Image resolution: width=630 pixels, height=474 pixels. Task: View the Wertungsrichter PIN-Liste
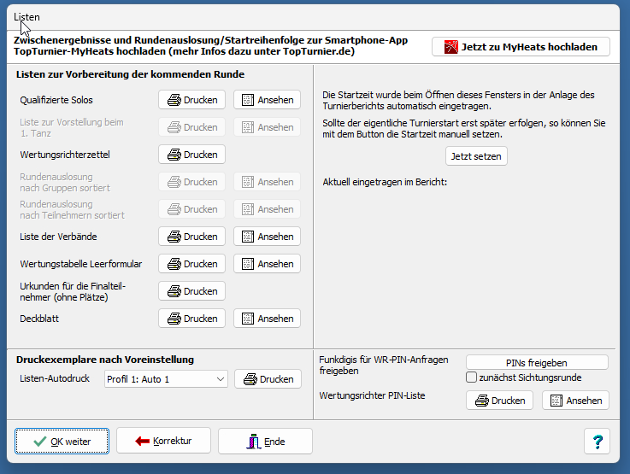coord(575,401)
